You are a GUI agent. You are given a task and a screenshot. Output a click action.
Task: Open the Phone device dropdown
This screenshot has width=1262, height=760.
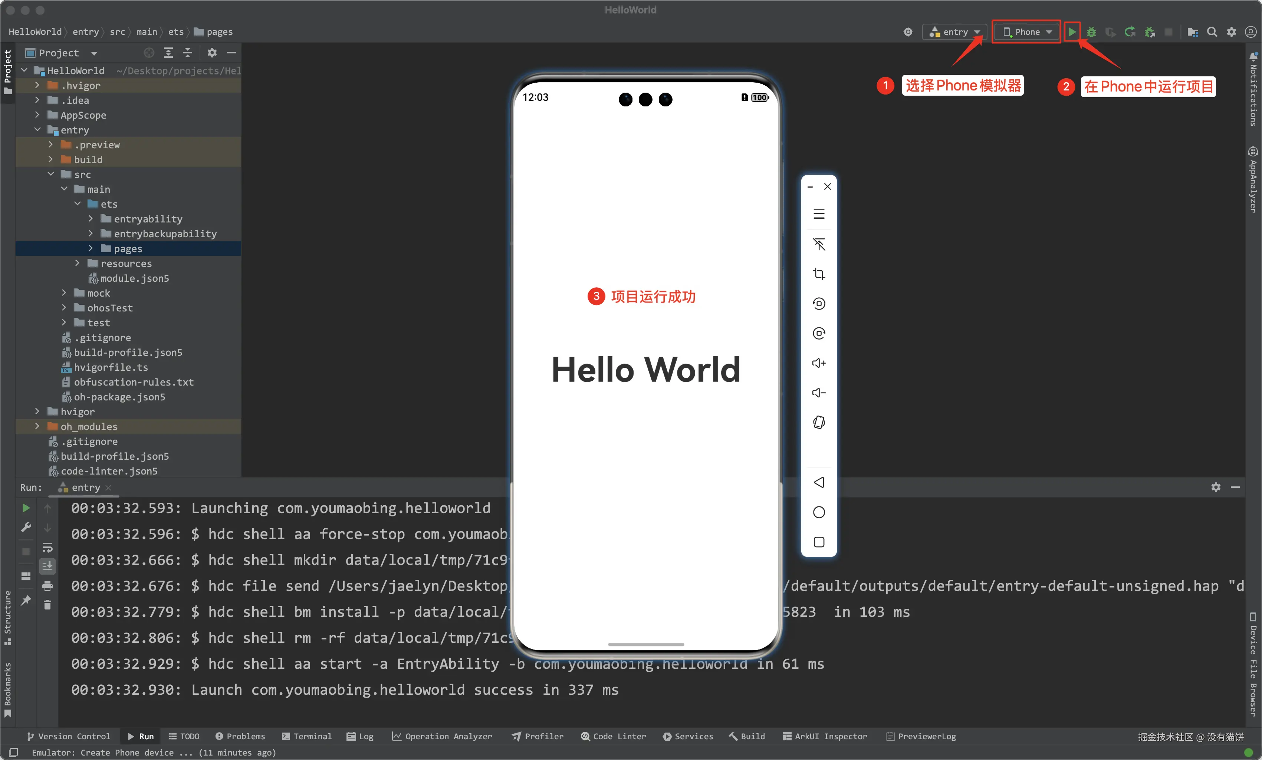click(x=1026, y=32)
